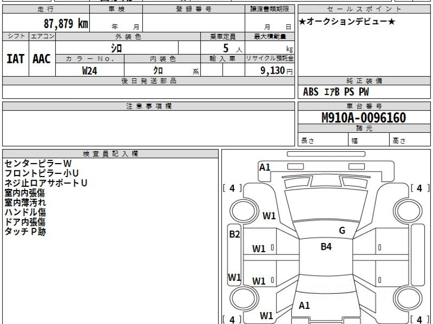433x324 pixels.
Task: Select the 乗車定員 header
Action: point(223,36)
